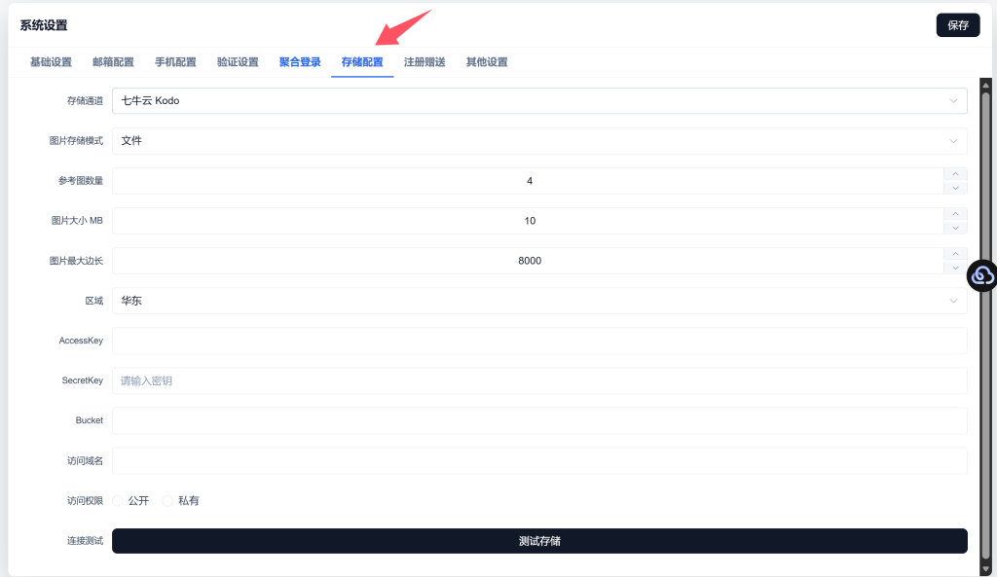This screenshot has height=577, width=997.
Task: Click the vertical scrollbar thumb
Action: 985,324
